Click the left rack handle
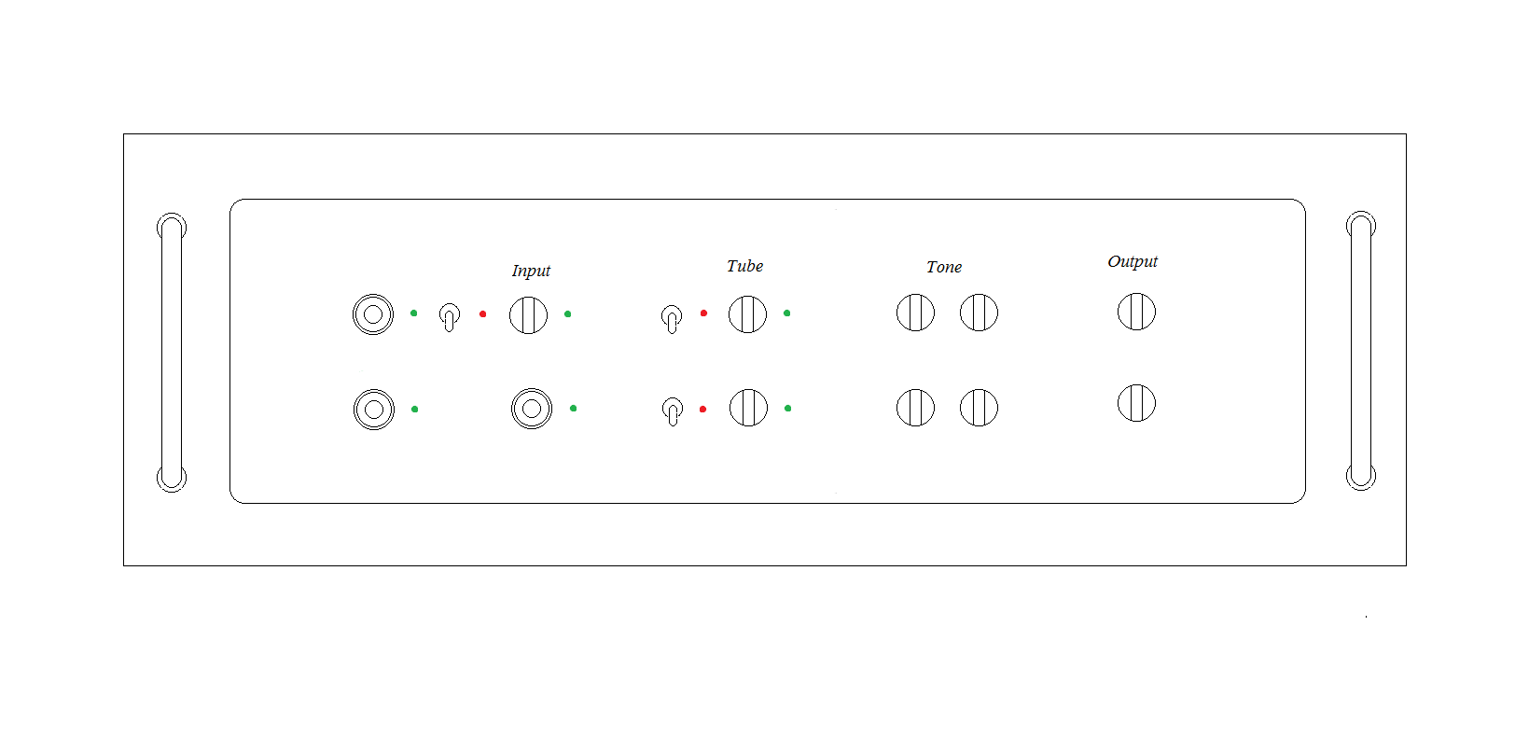 click(172, 353)
